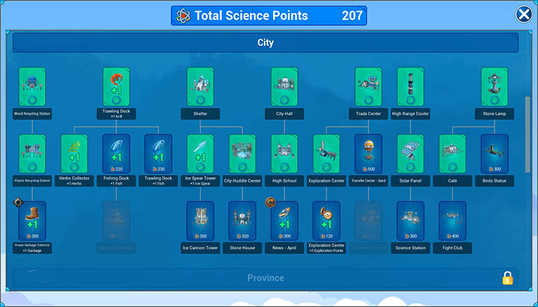Image resolution: width=538 pixels, height=307 pixels.
Task: Choose the Fight Club research card
Action: 452,221
